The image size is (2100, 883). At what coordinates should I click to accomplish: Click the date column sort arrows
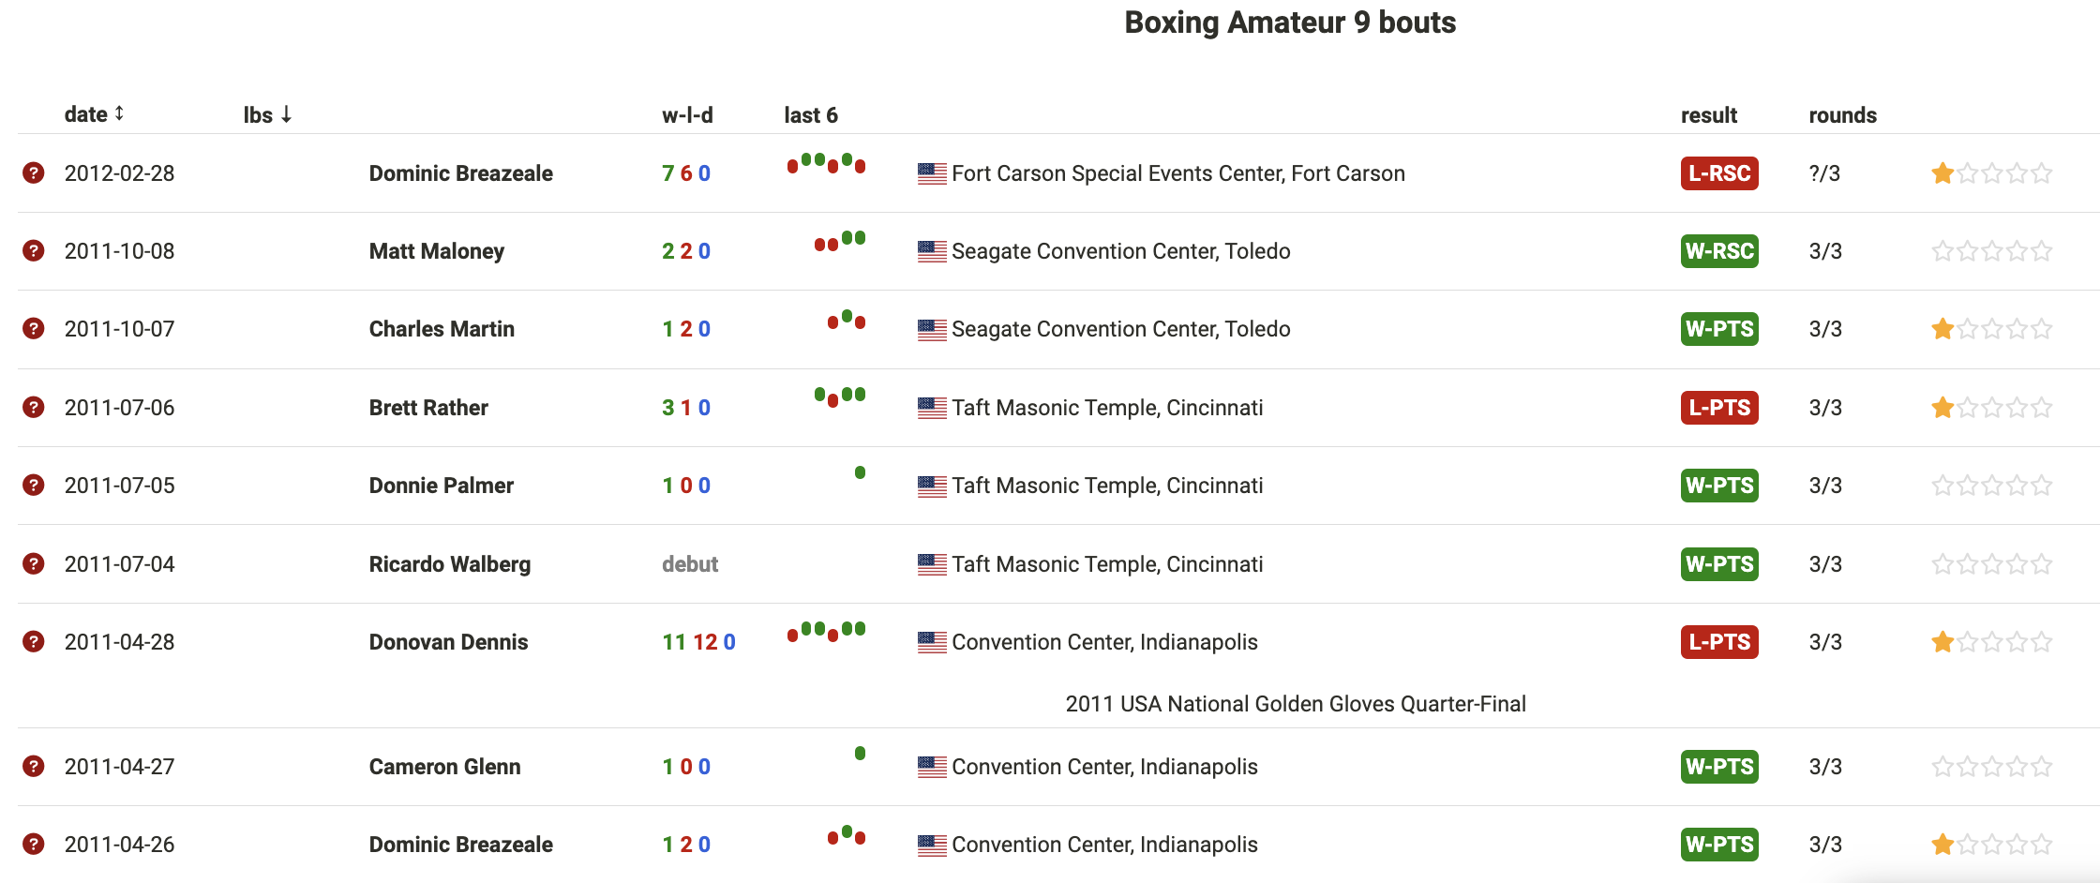click(x=120, y=113)
